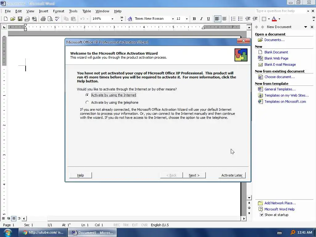316x237 pixels.
Task: Click the Print Preview toolbar icon
Action: [x=50, y=19]
